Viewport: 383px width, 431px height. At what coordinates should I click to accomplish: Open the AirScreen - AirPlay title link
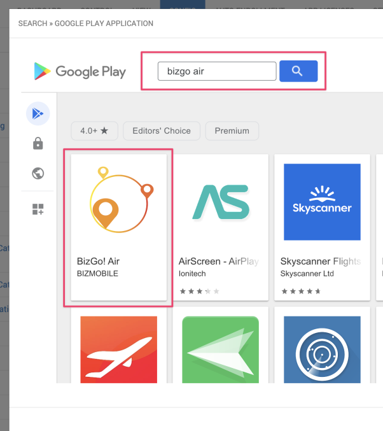[218, 261]
